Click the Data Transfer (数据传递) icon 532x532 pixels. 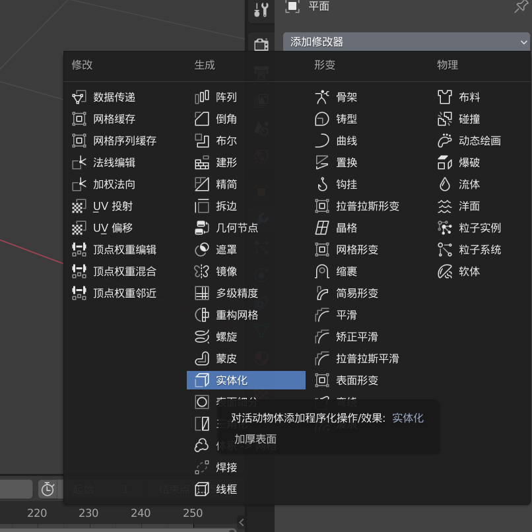79,98
